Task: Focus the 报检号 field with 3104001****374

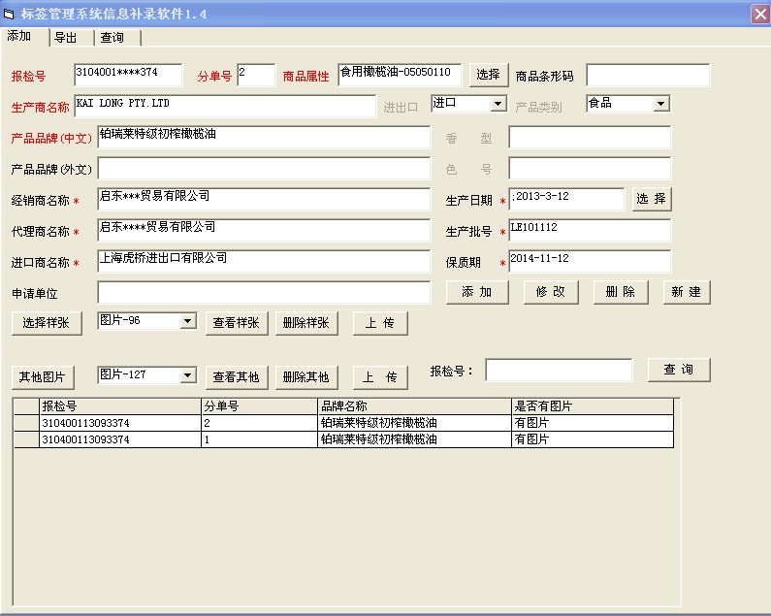Action: [128, 75]
